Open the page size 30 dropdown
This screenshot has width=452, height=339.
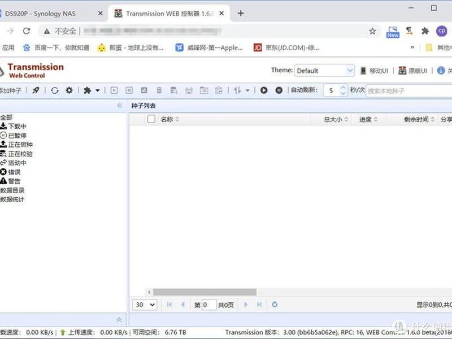coord(145,305)
